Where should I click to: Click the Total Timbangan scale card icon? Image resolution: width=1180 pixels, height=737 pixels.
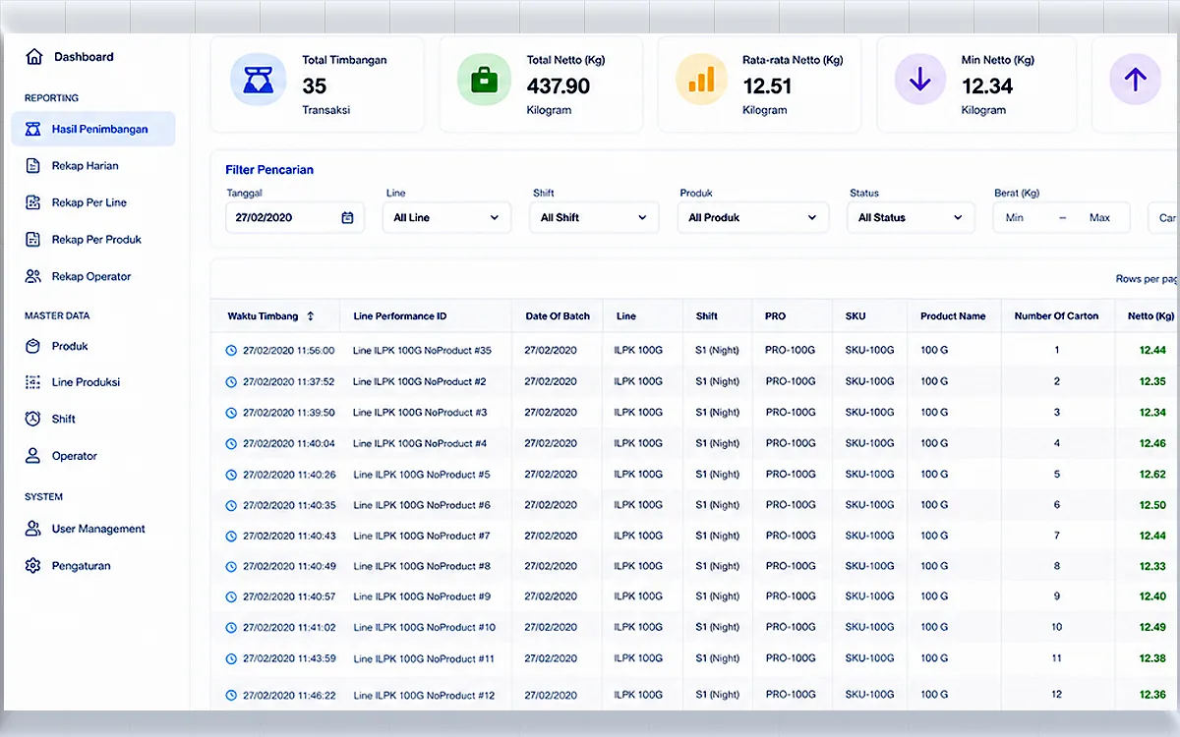(x=259, y=81)
